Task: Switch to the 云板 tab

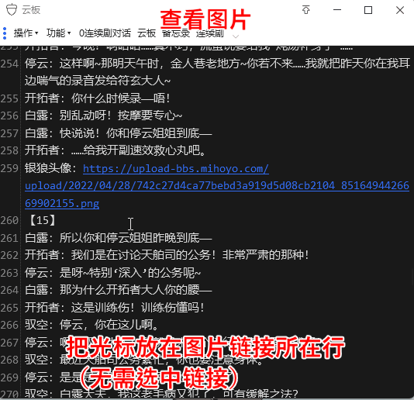Action: (147, 33)
